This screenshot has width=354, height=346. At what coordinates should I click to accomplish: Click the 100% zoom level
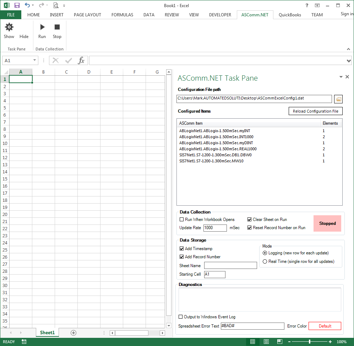coord(341,342)
